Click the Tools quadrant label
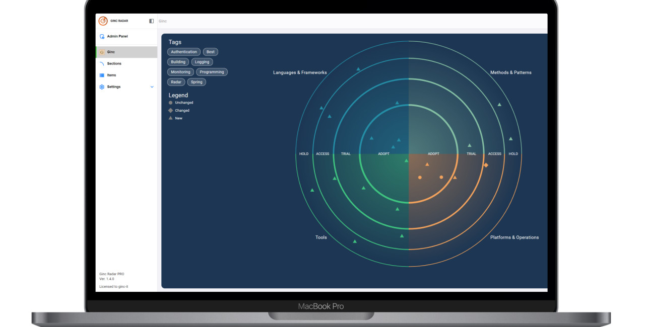The width and height of the screenshot is (645, 327). [x=321, y=237]
